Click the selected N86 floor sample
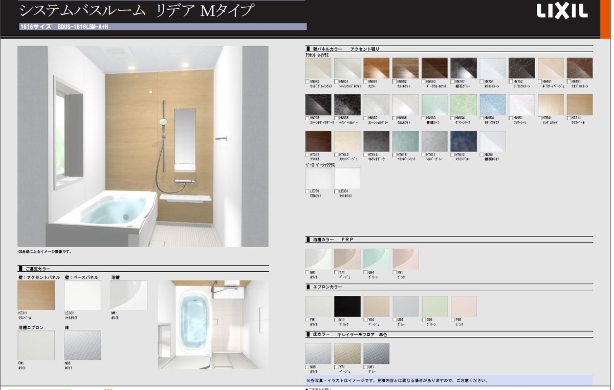This screenshot has width=614, height=390. coord(82,345)
